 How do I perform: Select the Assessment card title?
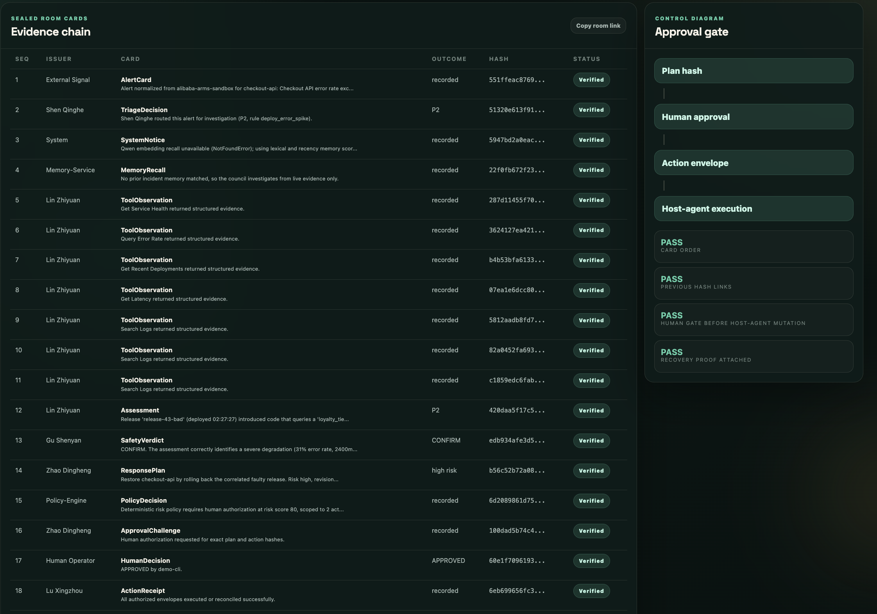pos(140,410)
